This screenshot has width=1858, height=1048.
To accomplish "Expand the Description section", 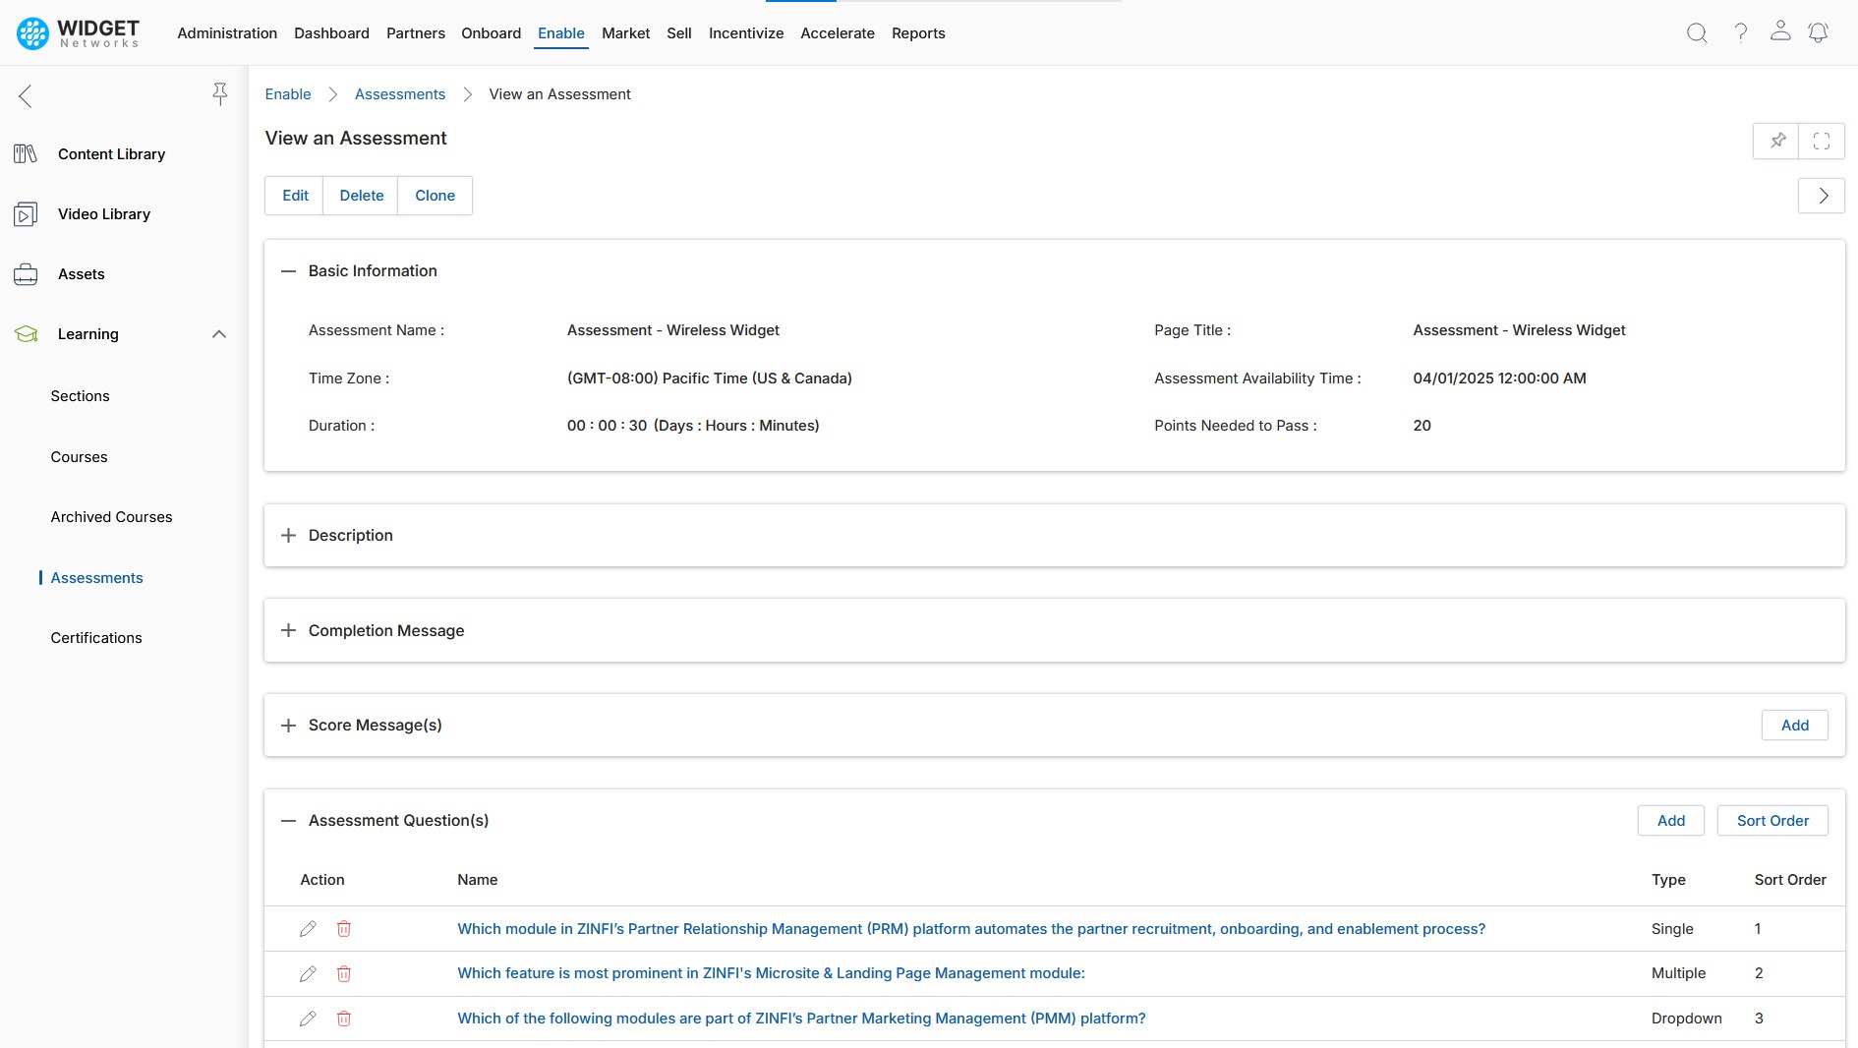I will click(288, 536).
